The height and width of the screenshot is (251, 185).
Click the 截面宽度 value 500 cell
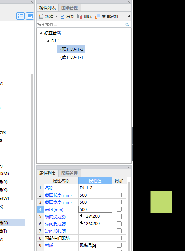click(95, 202)
